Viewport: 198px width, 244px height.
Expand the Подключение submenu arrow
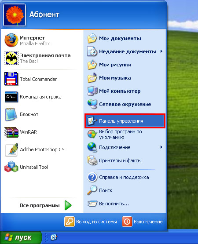pos(161,147)
